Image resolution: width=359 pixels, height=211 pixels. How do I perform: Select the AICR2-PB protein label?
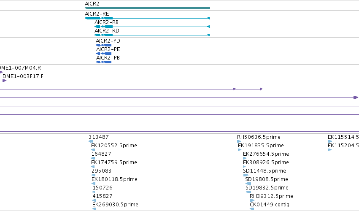[x=108, y=58]
